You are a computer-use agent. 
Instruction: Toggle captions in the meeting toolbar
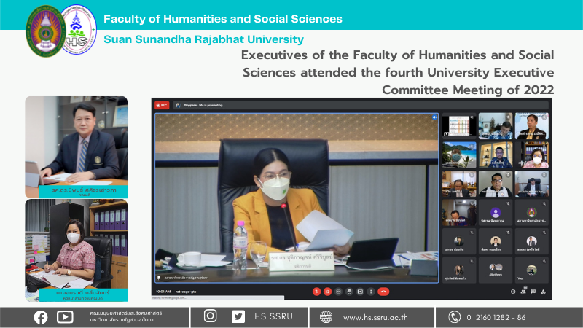pos(339,292)
